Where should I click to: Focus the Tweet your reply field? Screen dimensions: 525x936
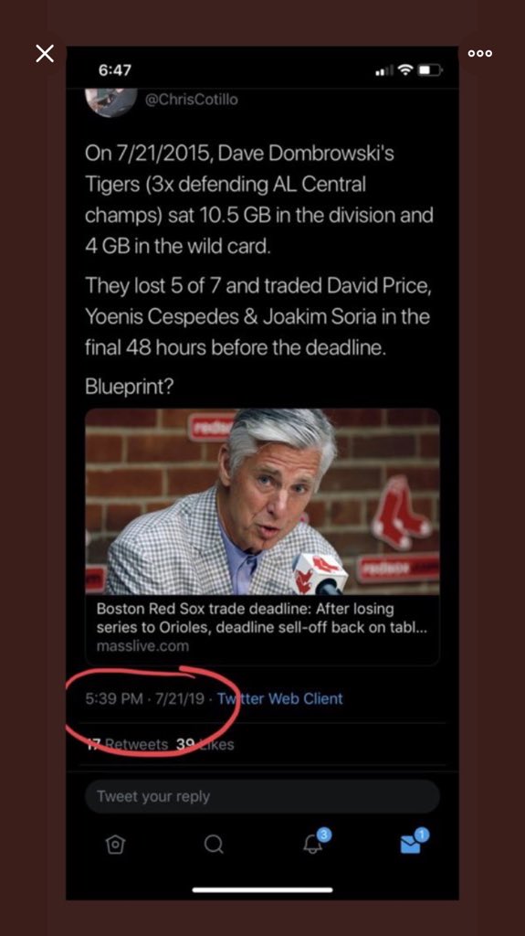pos(263,796)
